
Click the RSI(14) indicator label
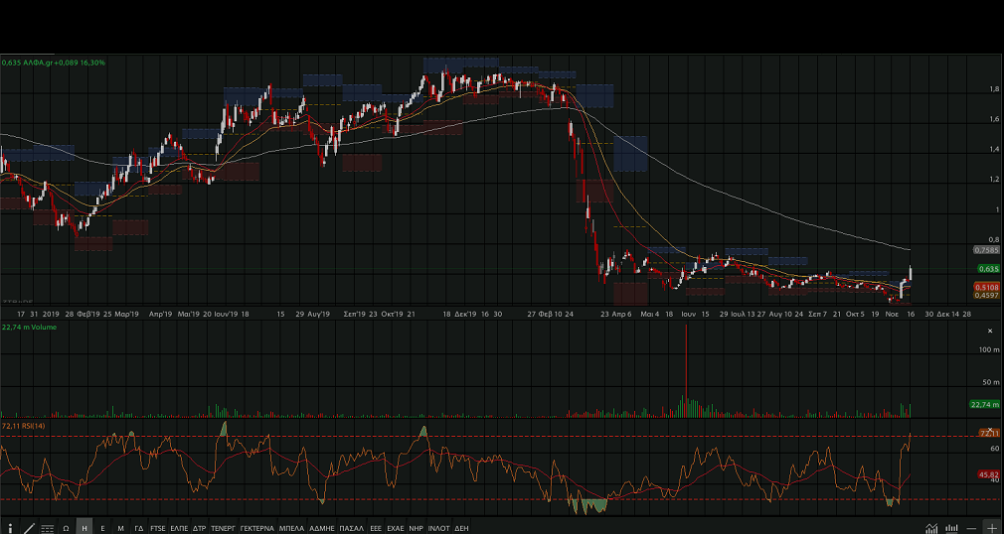[x=25, y=425]
